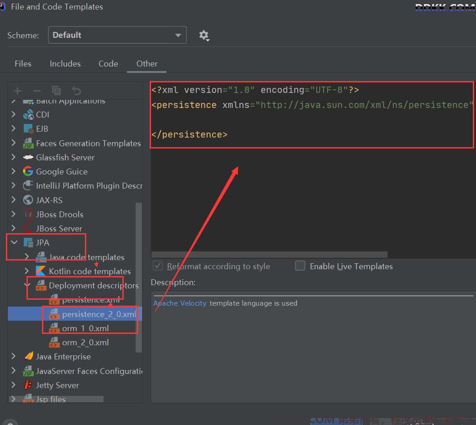476x425 pixels.
Task: Select the Other tab
Action: (147, 64)
